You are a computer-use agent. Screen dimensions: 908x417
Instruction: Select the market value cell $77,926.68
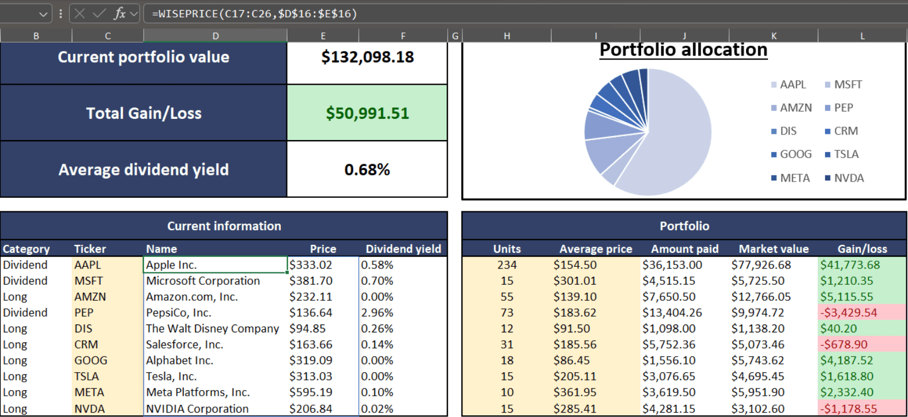(x=773, y=265)
